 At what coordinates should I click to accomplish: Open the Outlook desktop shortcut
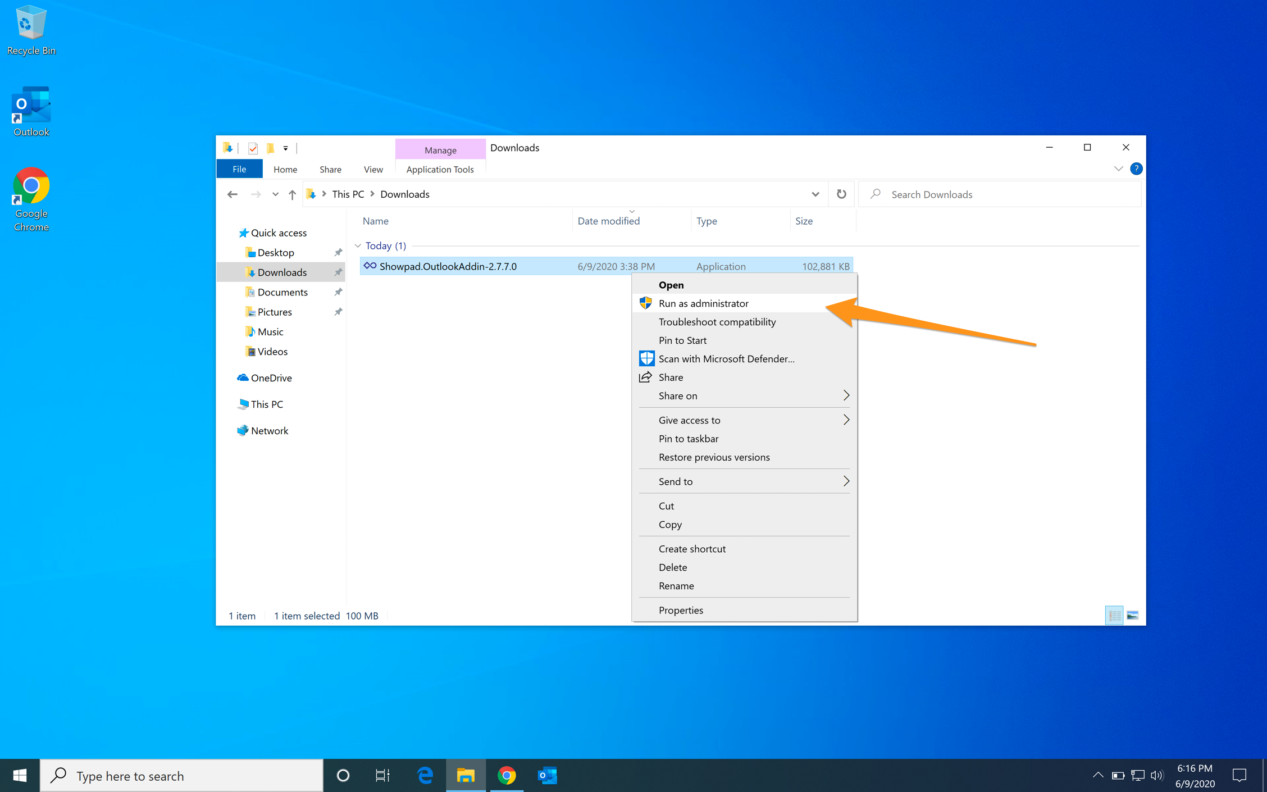click(x=31, y=111)
